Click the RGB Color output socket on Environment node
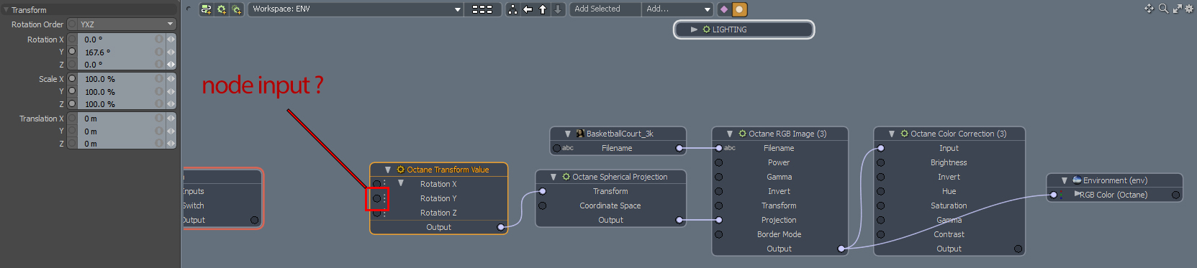This screenshot has width=1197, height=268. click(1176, 195)
